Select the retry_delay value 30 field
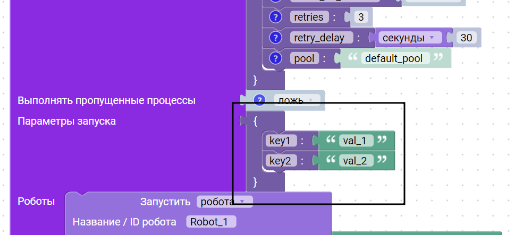The width and height of the screenshot is (515, 235). click(467, 38)
